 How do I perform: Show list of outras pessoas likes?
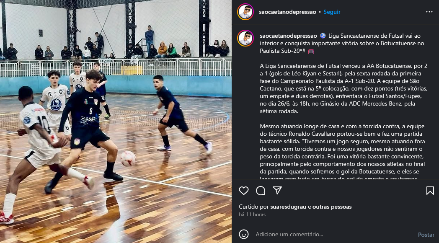point(332,207)
